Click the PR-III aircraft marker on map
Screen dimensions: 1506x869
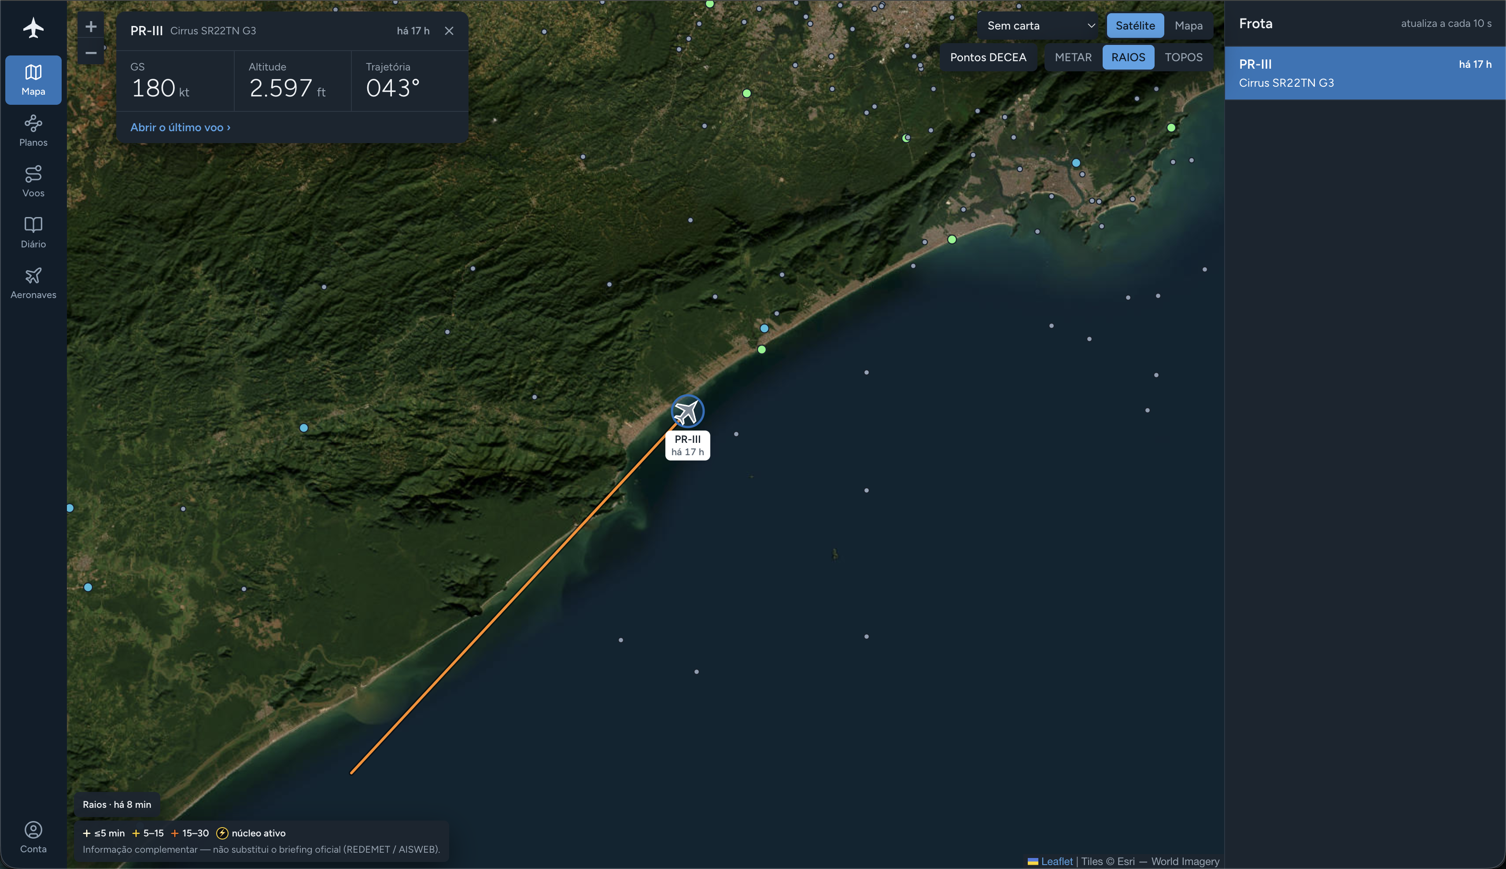click(x=687, y=411)
